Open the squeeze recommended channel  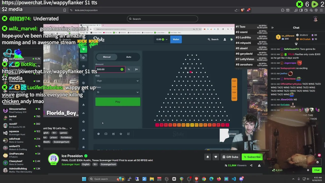pos(21,133)
